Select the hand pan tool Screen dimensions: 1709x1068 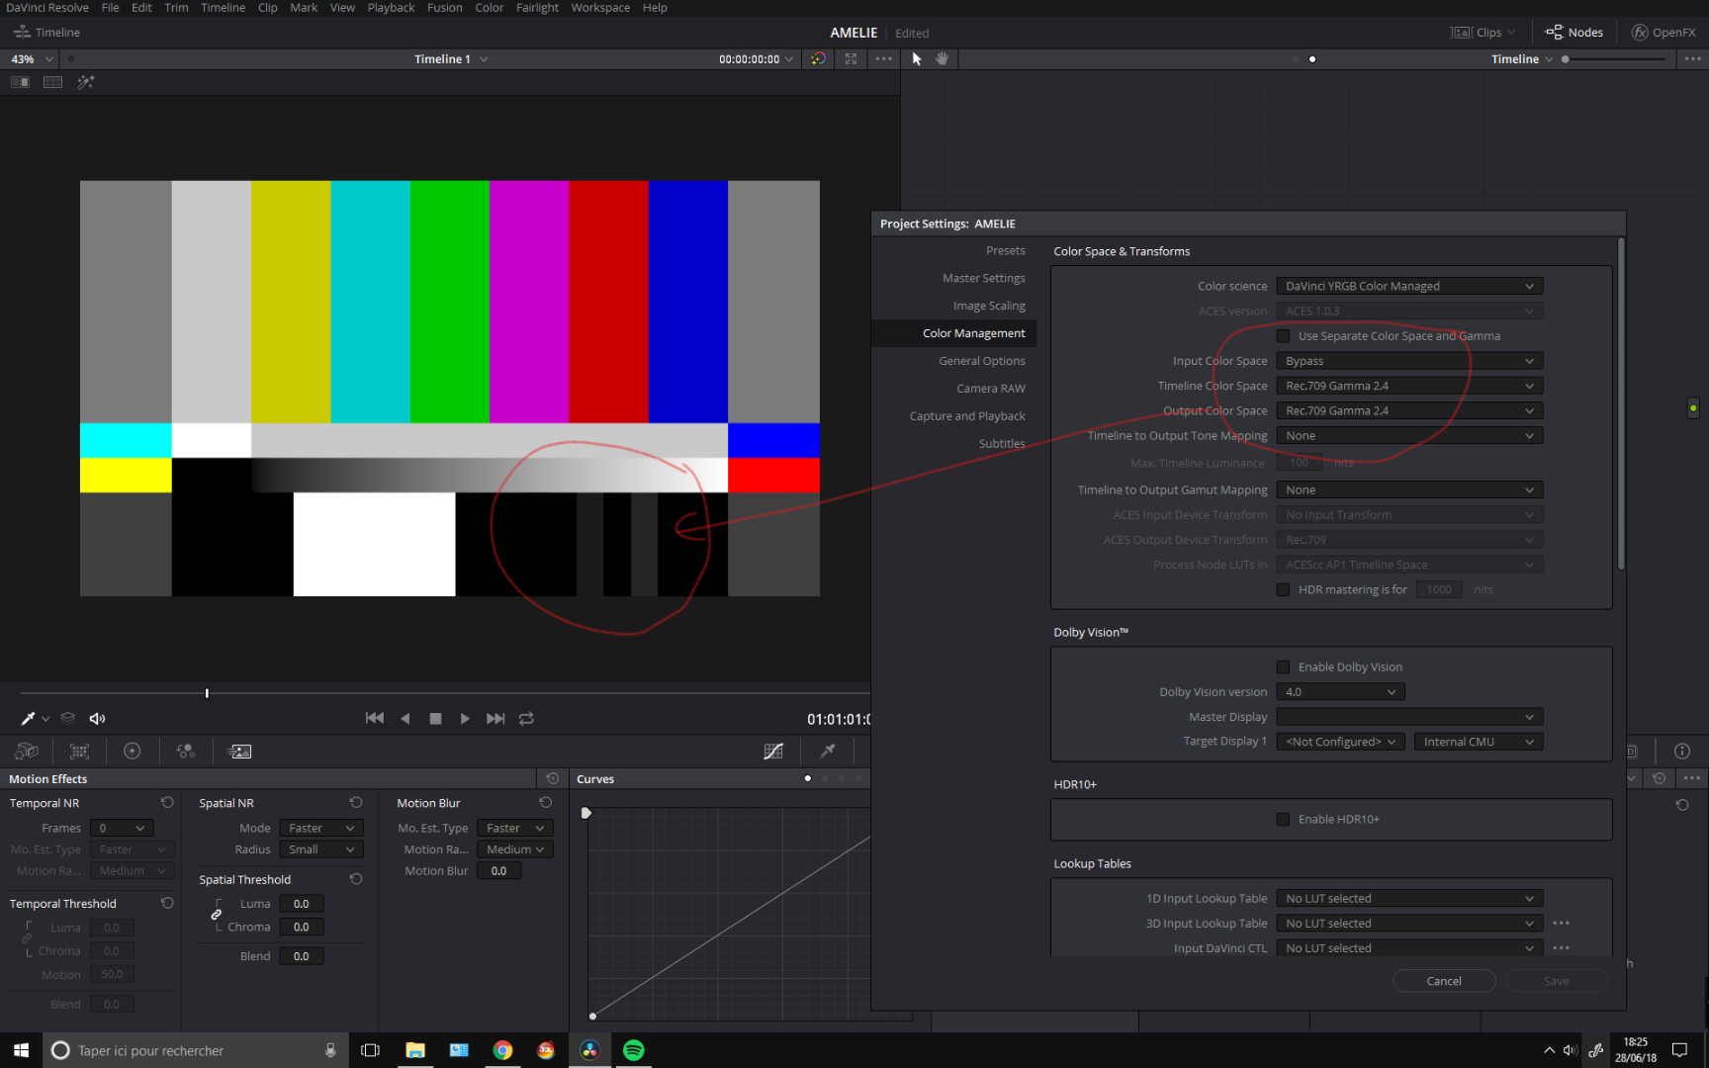pyautogui.click(x=942, y=59)
